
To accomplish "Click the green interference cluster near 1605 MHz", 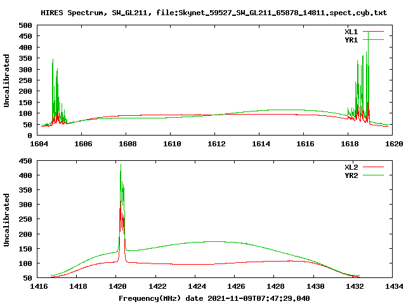I will (x=58, y=93).
